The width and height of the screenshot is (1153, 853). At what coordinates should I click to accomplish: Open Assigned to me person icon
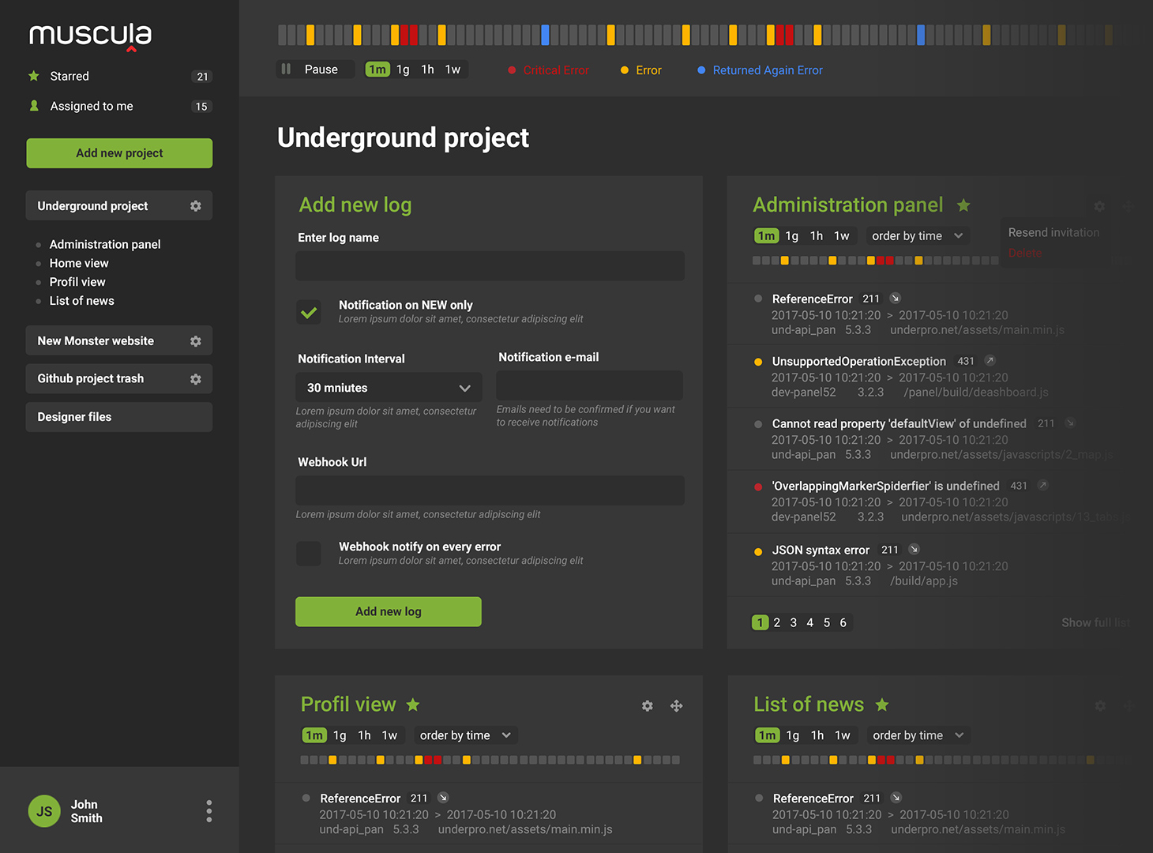pos(34,106)
